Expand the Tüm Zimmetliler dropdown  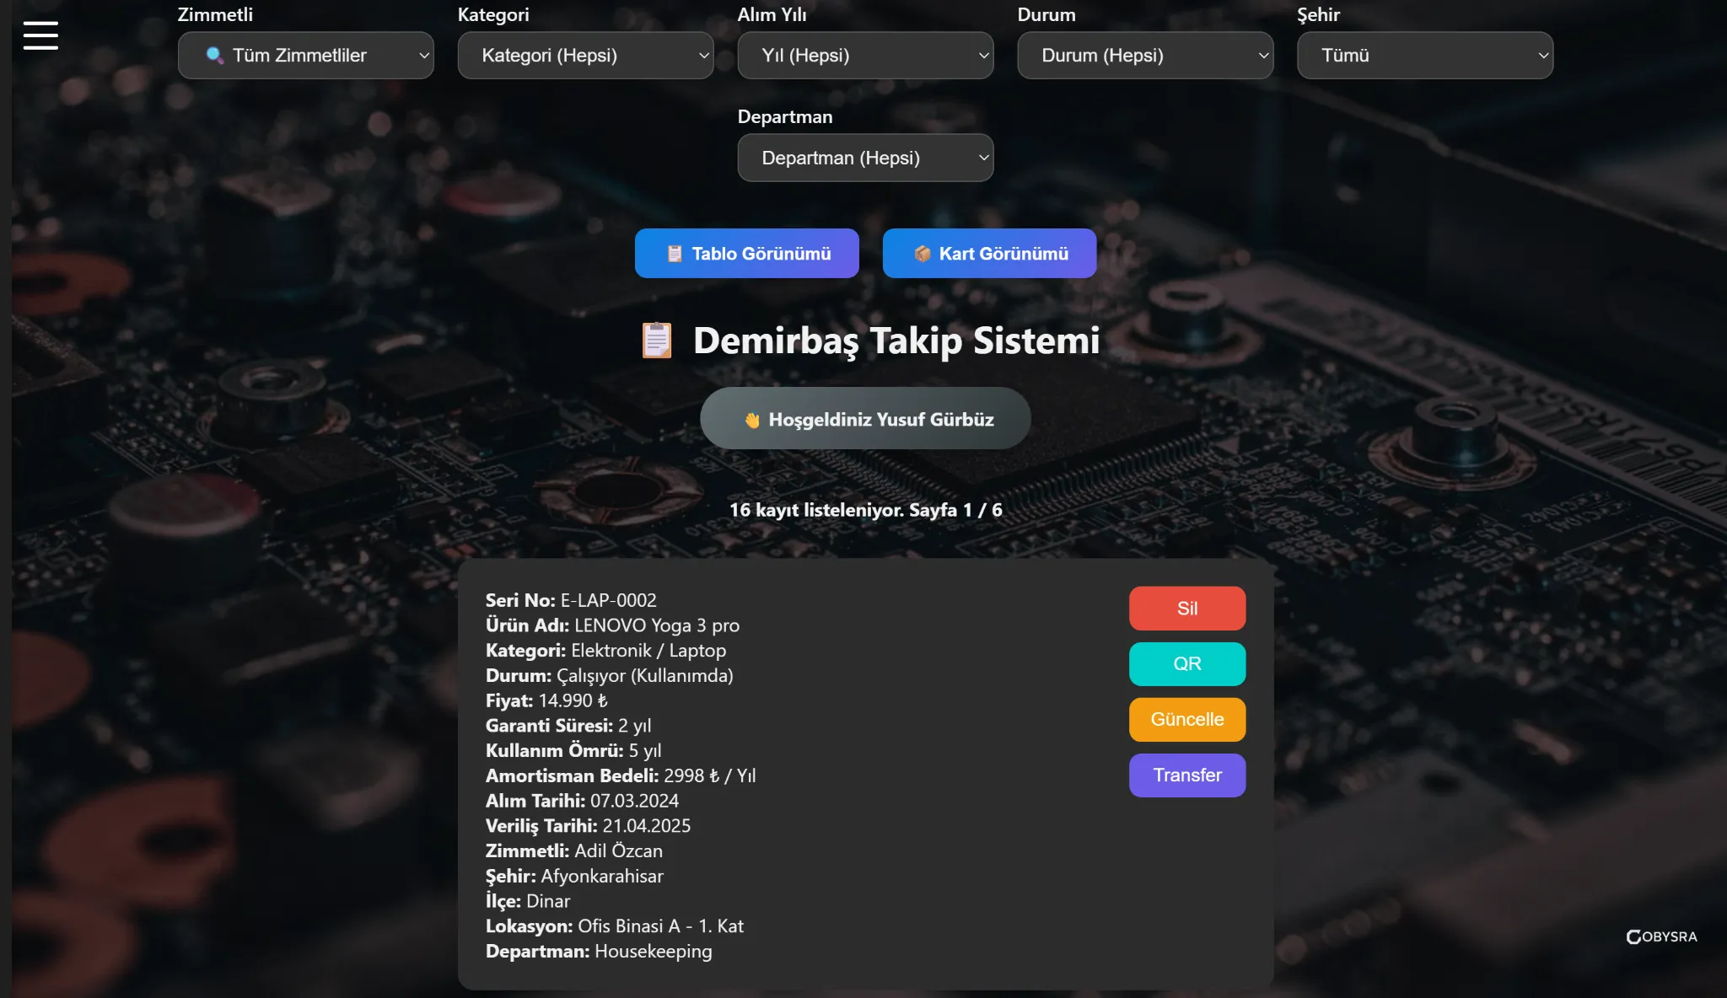[x=305, y=56]
